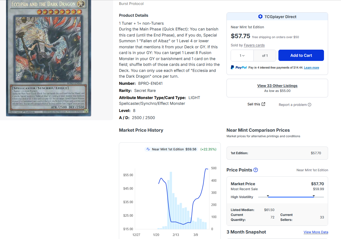Click the 1st Edition comparison price row
The width and height of the screenshot is (341, 239).
tap(277, 153)
